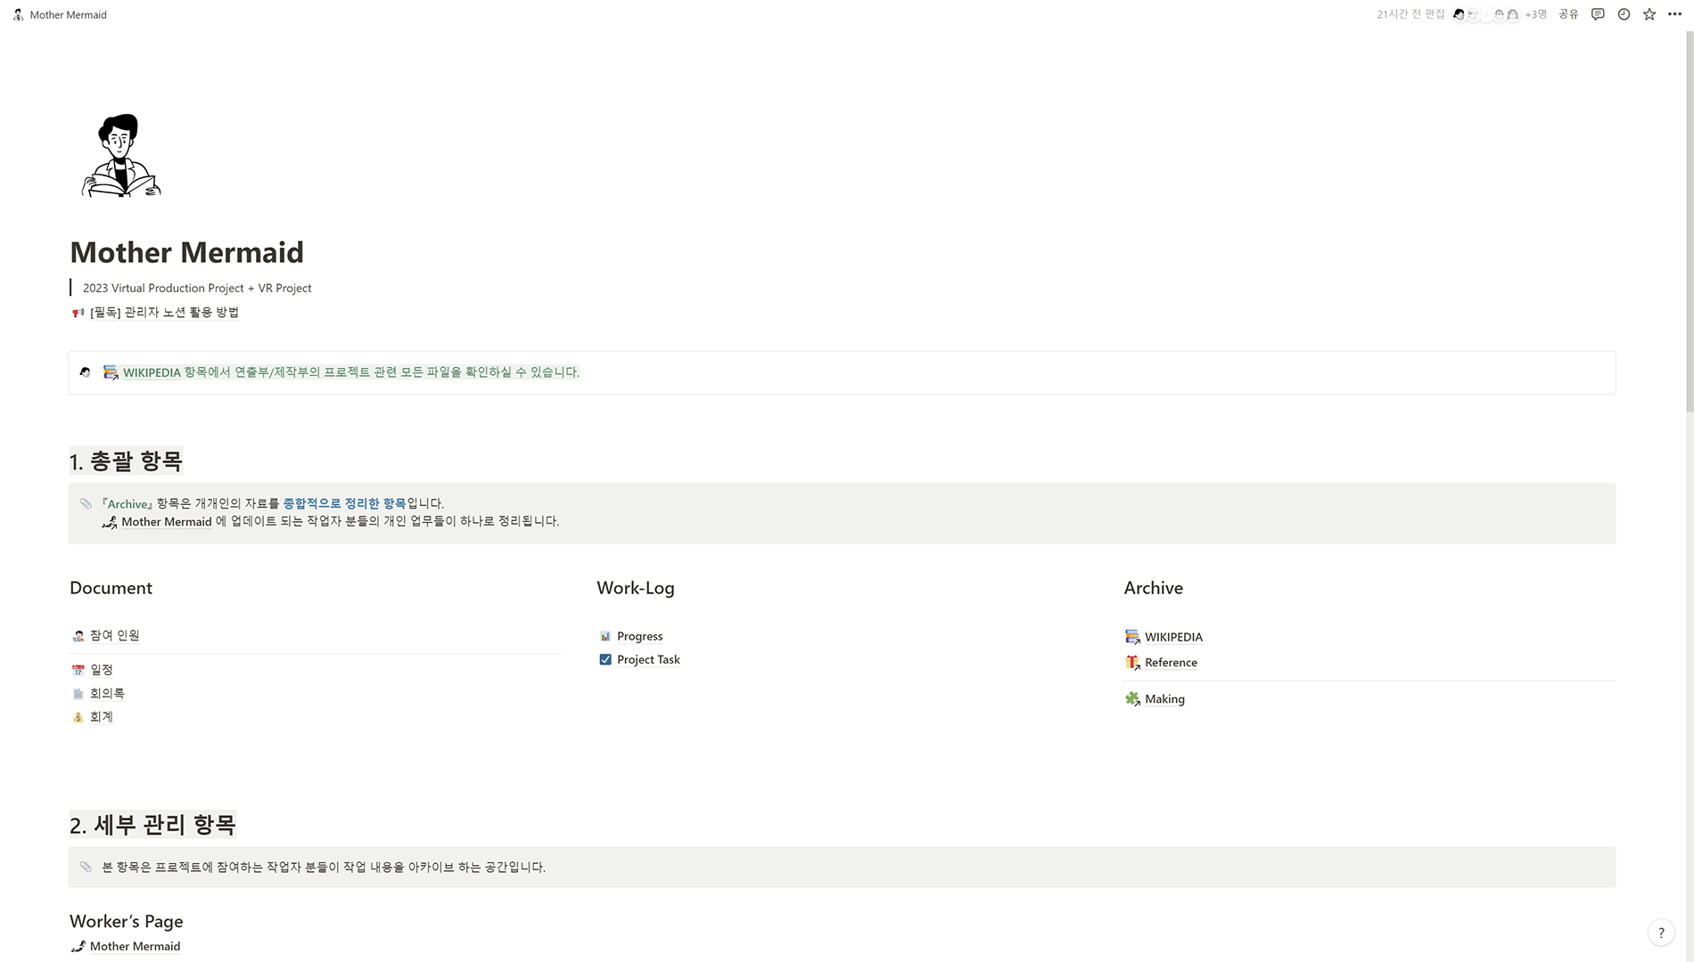Click the reading man page icon

point(121,155)
